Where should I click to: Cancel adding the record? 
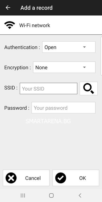26,178
